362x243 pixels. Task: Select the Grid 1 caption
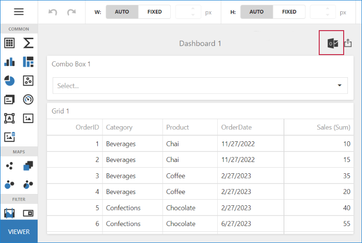click(x=61, y=111)
